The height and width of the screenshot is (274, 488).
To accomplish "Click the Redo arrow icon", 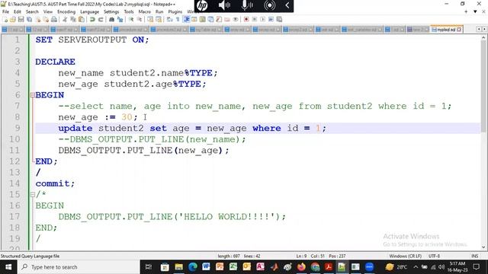I will click(101, 19).
